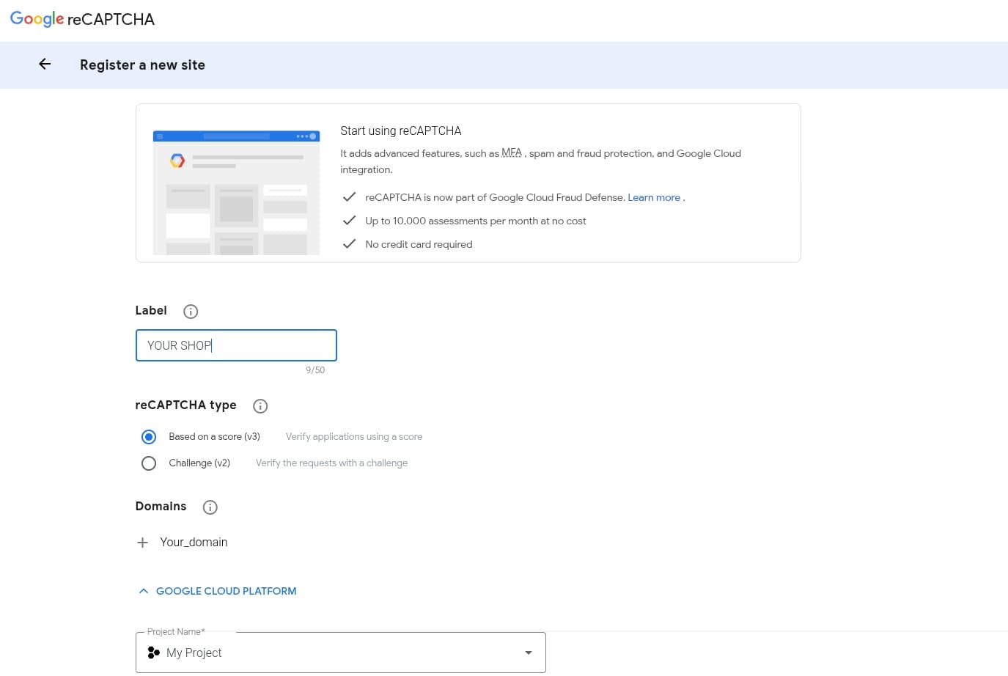This screenshot has width=1008, height=676.
Task: Click 'Verify the requests with a challenge' text
Action: click(x=331, y=463)
